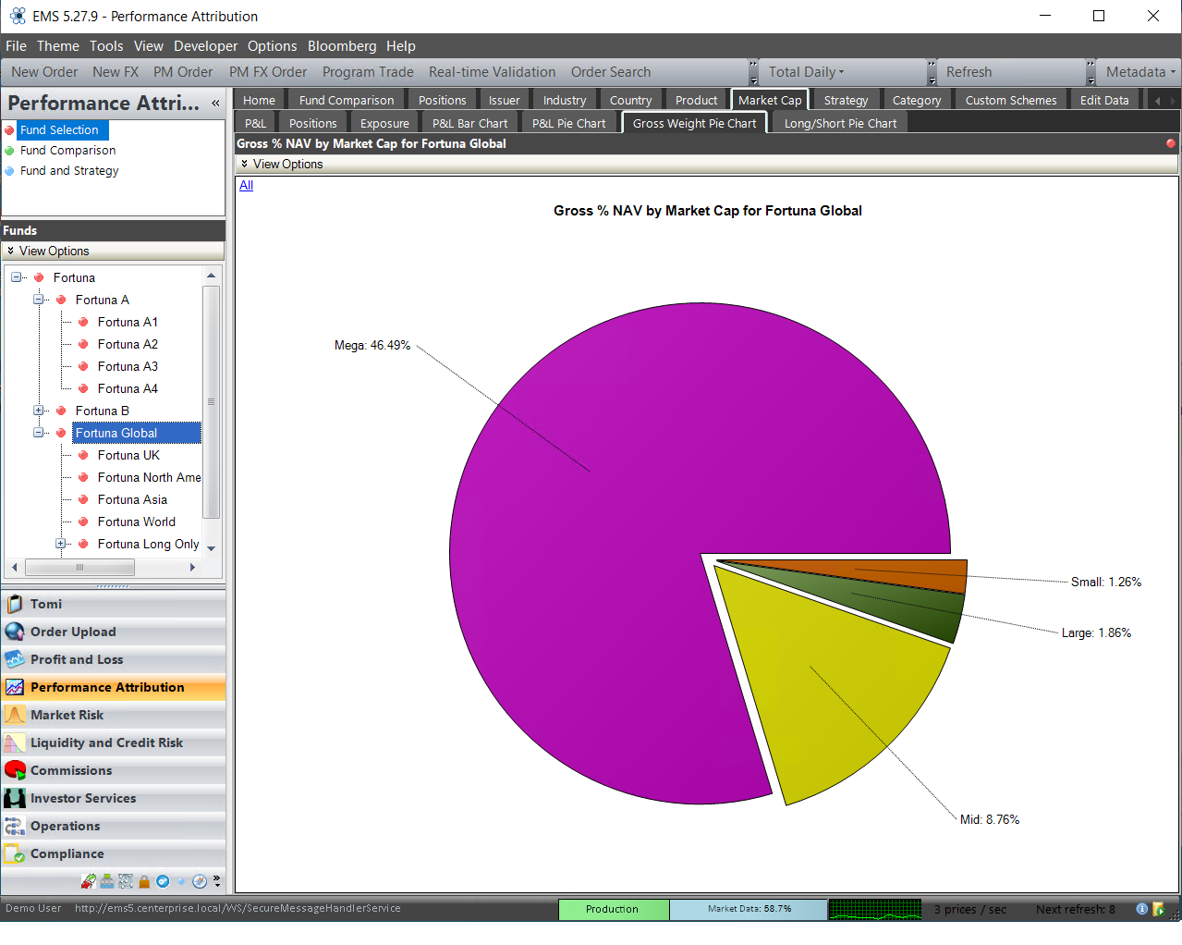Viewport: 1182px width, 945px height.
Task: Click the Commissions pie chart icon
Action: point(15,770)
